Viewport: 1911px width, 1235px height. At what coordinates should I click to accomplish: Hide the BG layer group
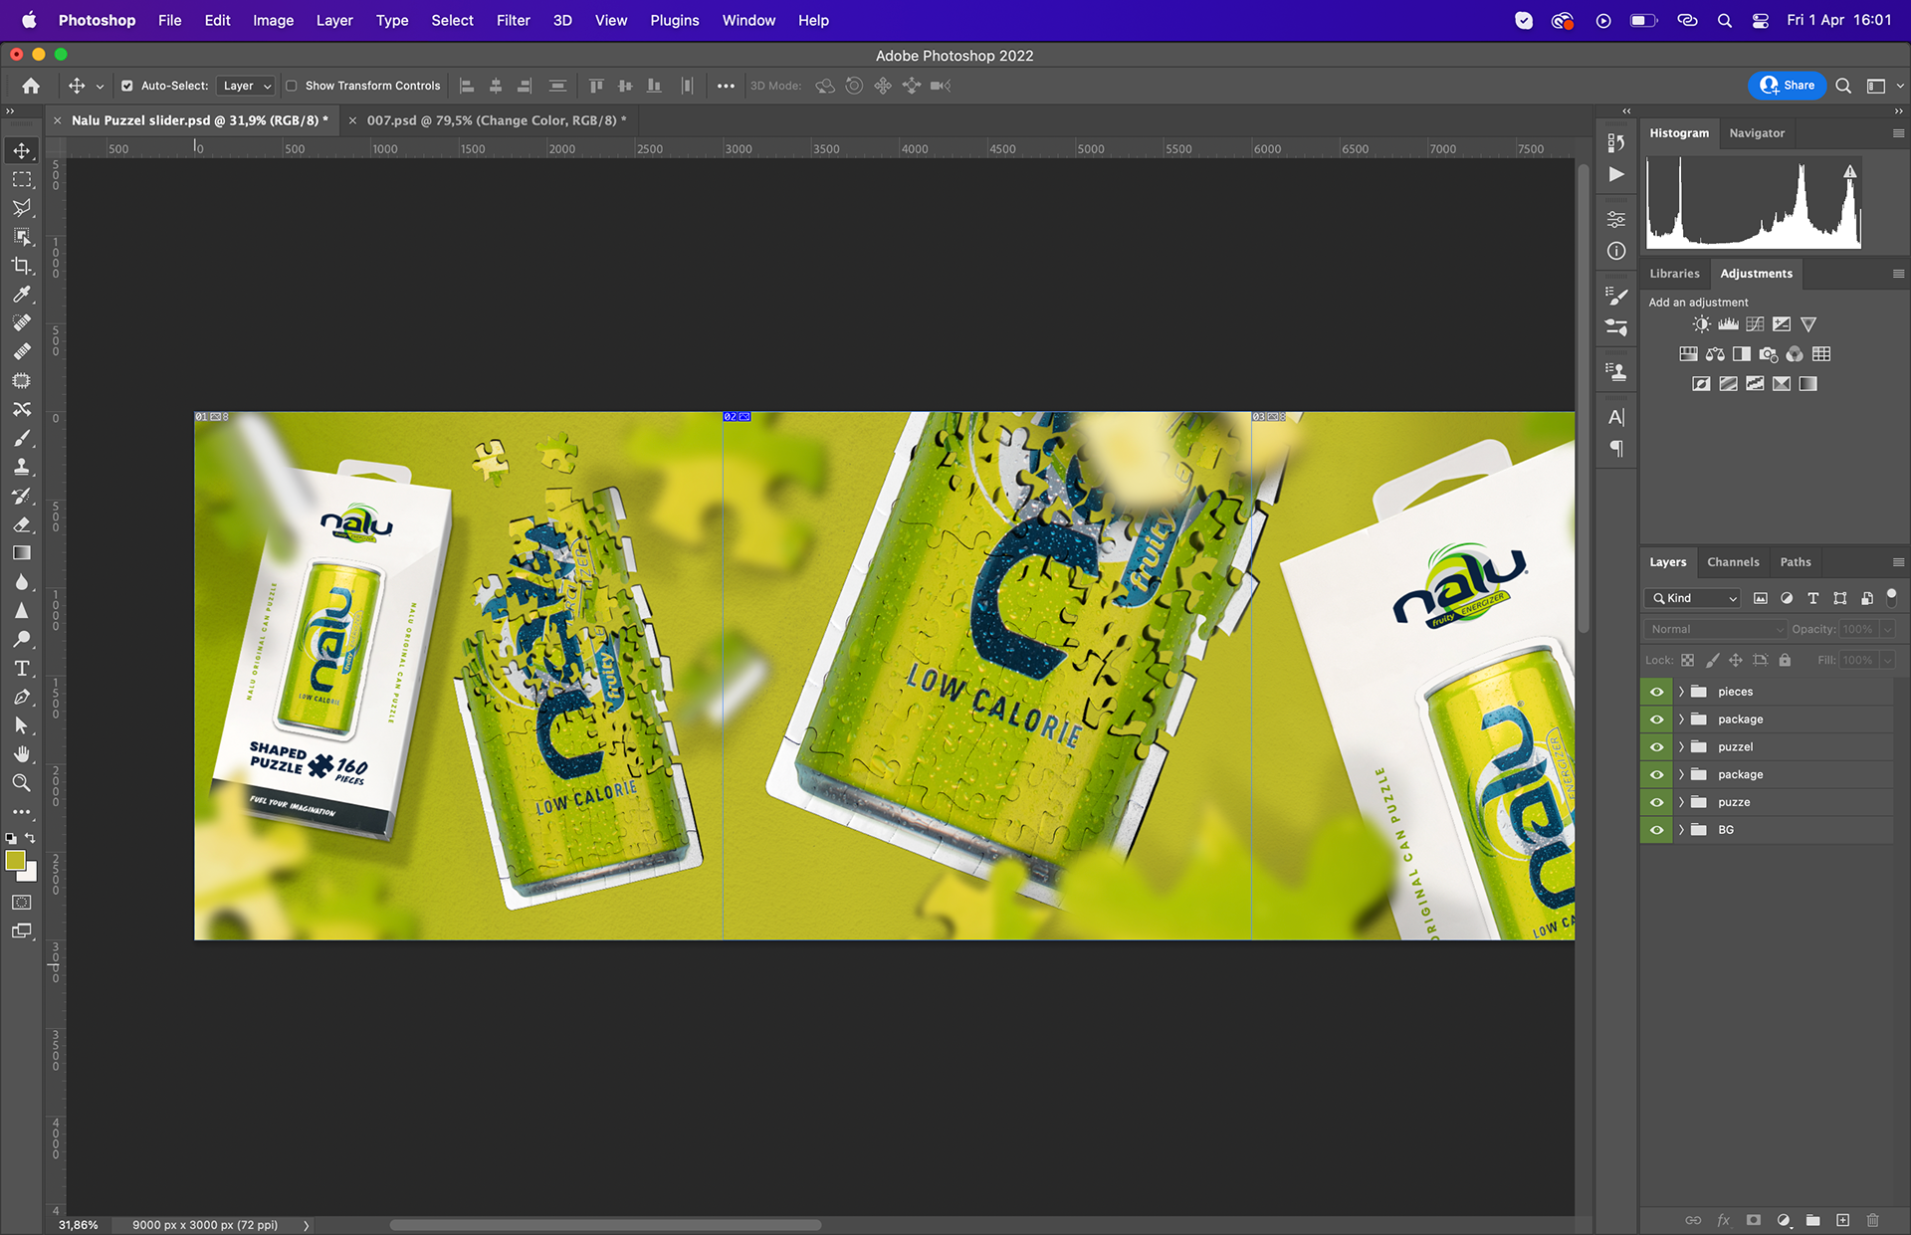tap(1656, 830)
